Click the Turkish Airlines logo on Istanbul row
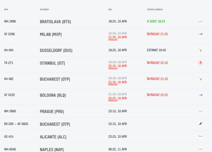Image resolution: width=212 pixels, height=152 pixels. point(201,63)
